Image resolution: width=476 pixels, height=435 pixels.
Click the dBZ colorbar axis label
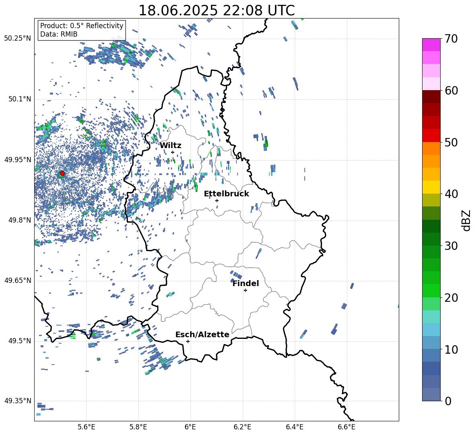(466, 220)
